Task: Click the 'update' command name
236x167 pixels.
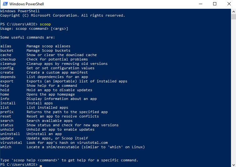Action: (7, 138)
